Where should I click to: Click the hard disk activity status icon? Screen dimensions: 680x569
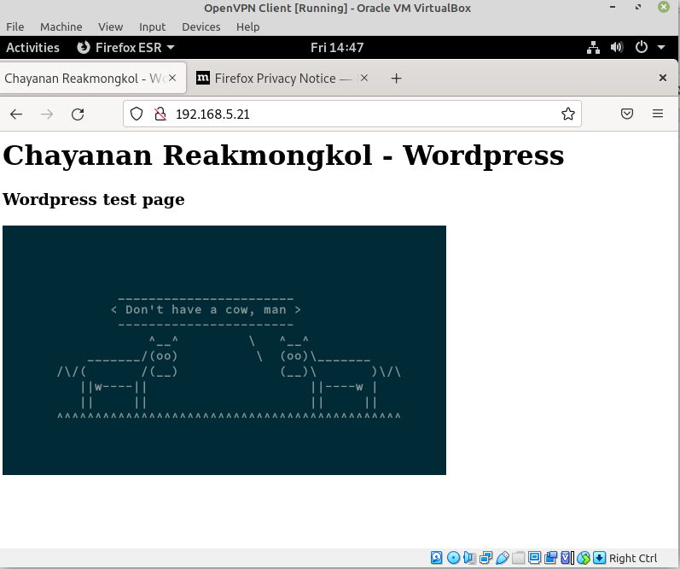point(436,557)
